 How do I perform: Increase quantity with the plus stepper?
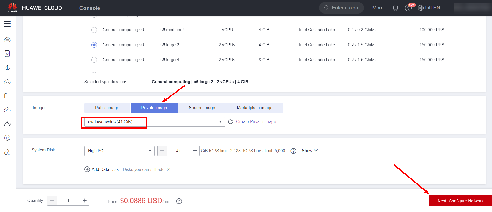[85, 201]
